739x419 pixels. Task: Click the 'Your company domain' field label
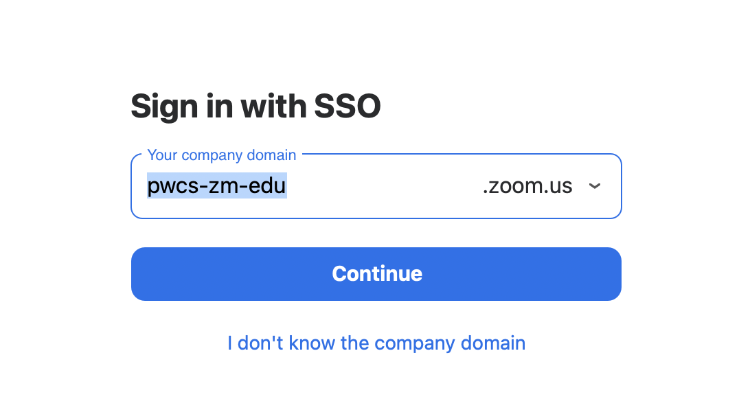pos(221,155)
